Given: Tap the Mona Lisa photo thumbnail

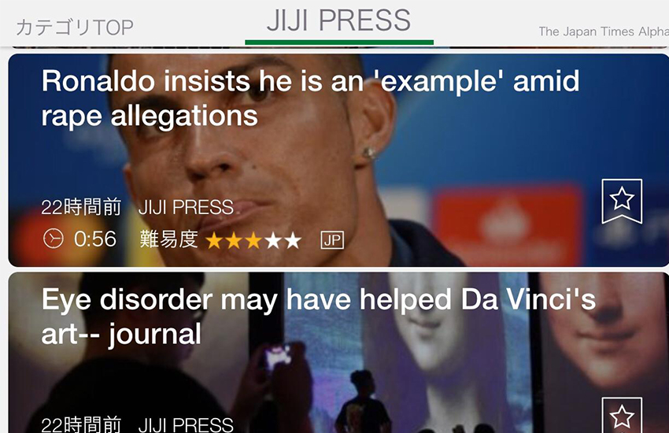Looking at the screenshot, I should pos(338,353).
